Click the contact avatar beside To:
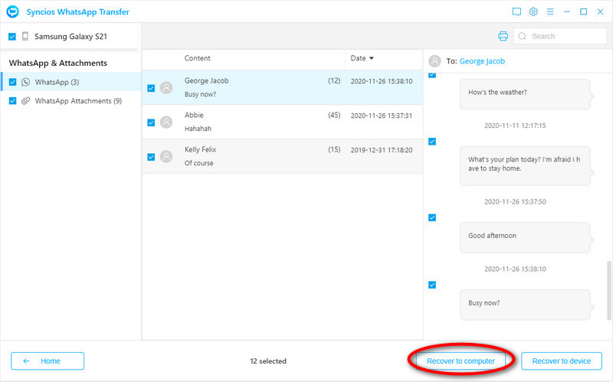The height and width of the screenshot is (382, 613). [x=434, y=61]
